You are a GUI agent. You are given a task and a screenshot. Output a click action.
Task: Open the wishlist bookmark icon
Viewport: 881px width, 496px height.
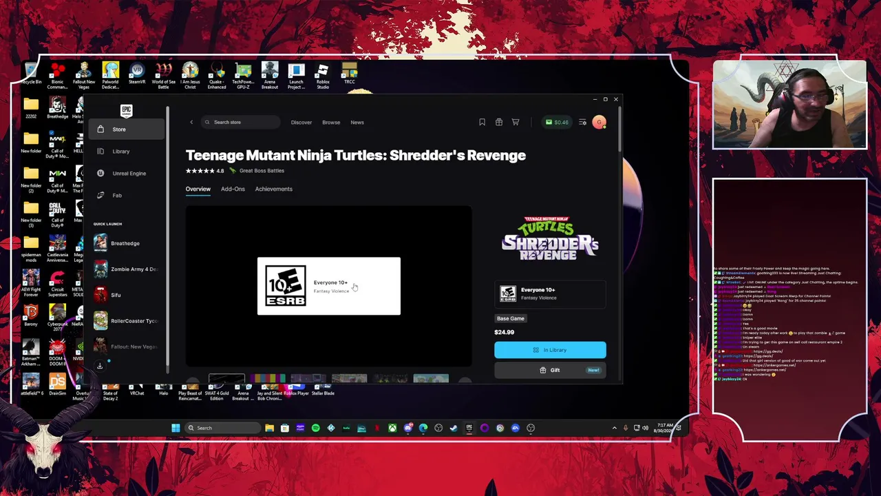[482, 123]
